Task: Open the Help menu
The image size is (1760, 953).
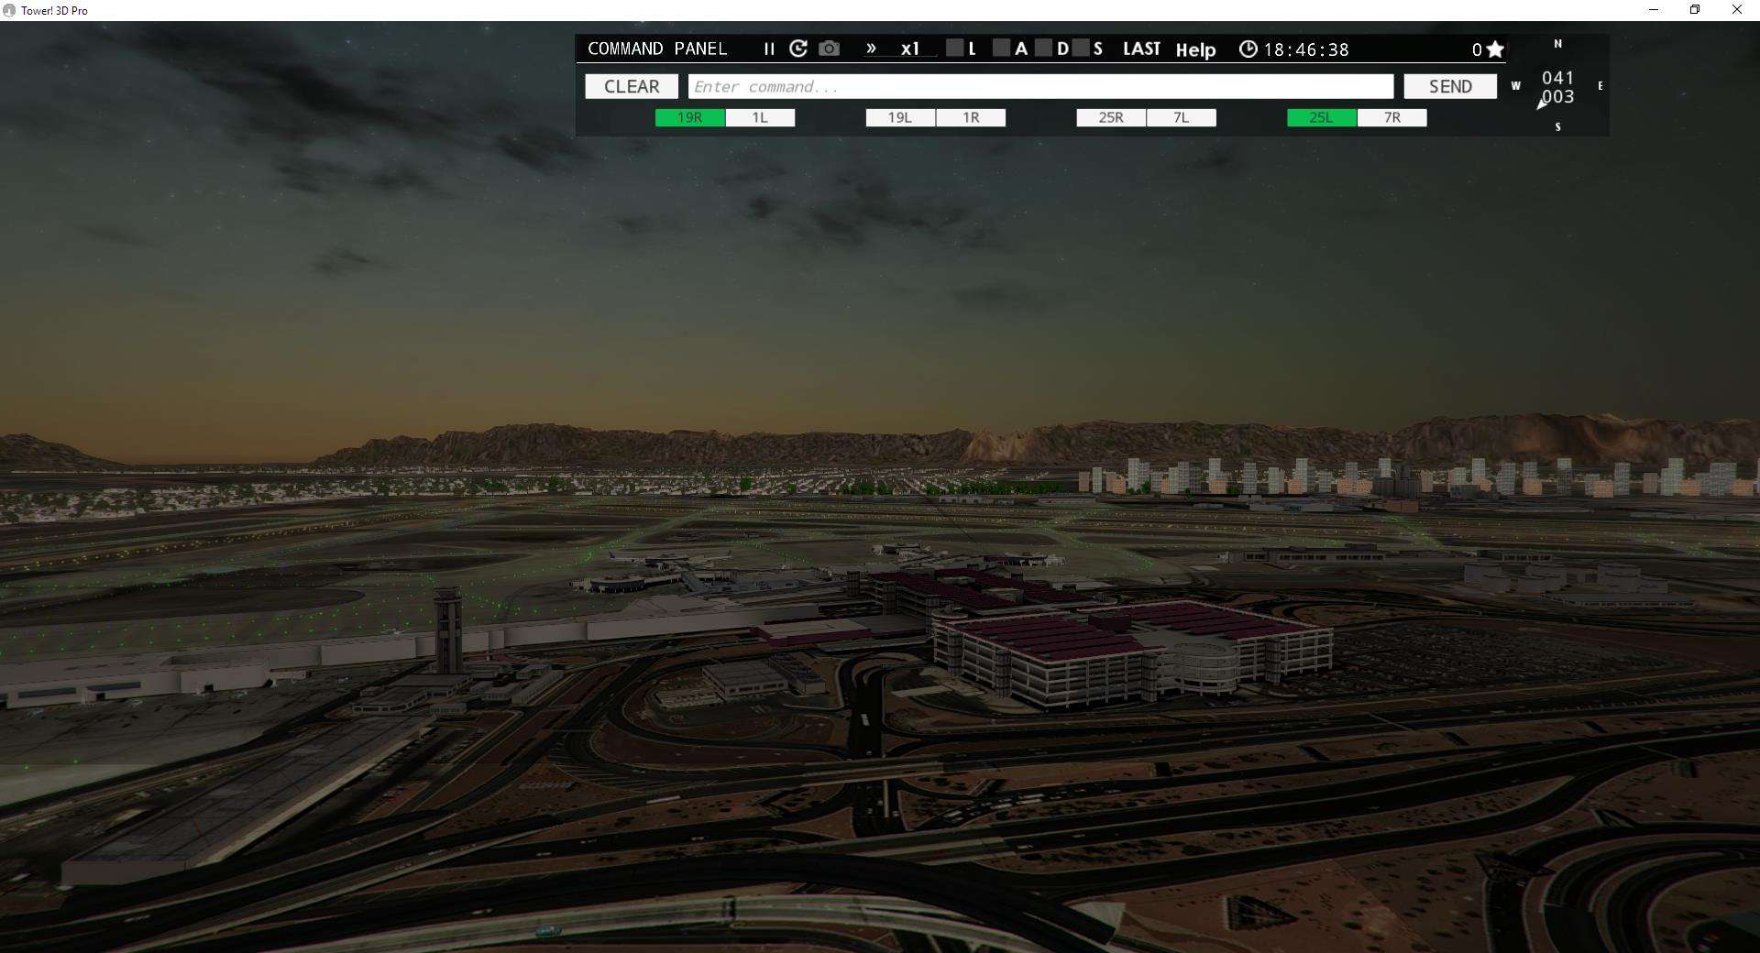Action: coord(1196,50)
